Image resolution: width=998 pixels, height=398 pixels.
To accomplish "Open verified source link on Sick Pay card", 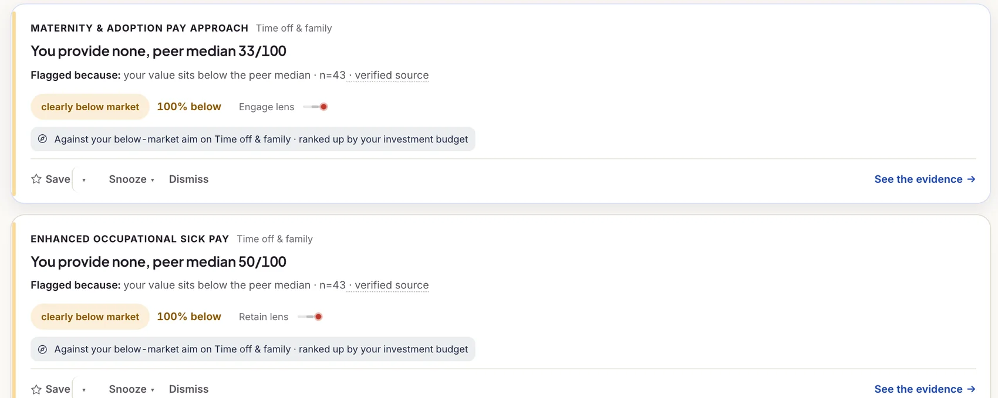I will [392, 285].
